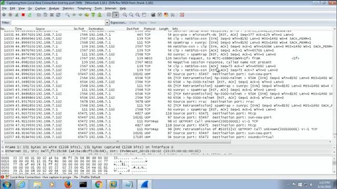Select packet 10337 NBSS session request row
Screen dimensions: 337x189
point(166,58)
